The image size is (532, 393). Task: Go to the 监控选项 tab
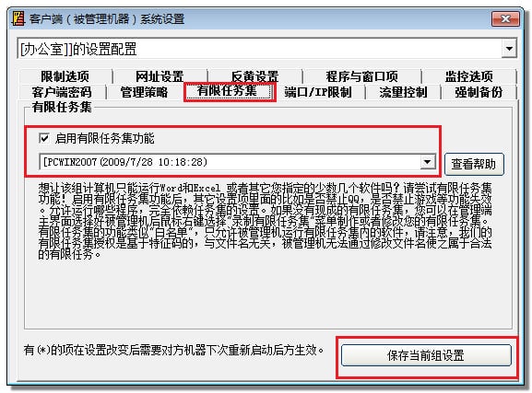pos(469,76)
